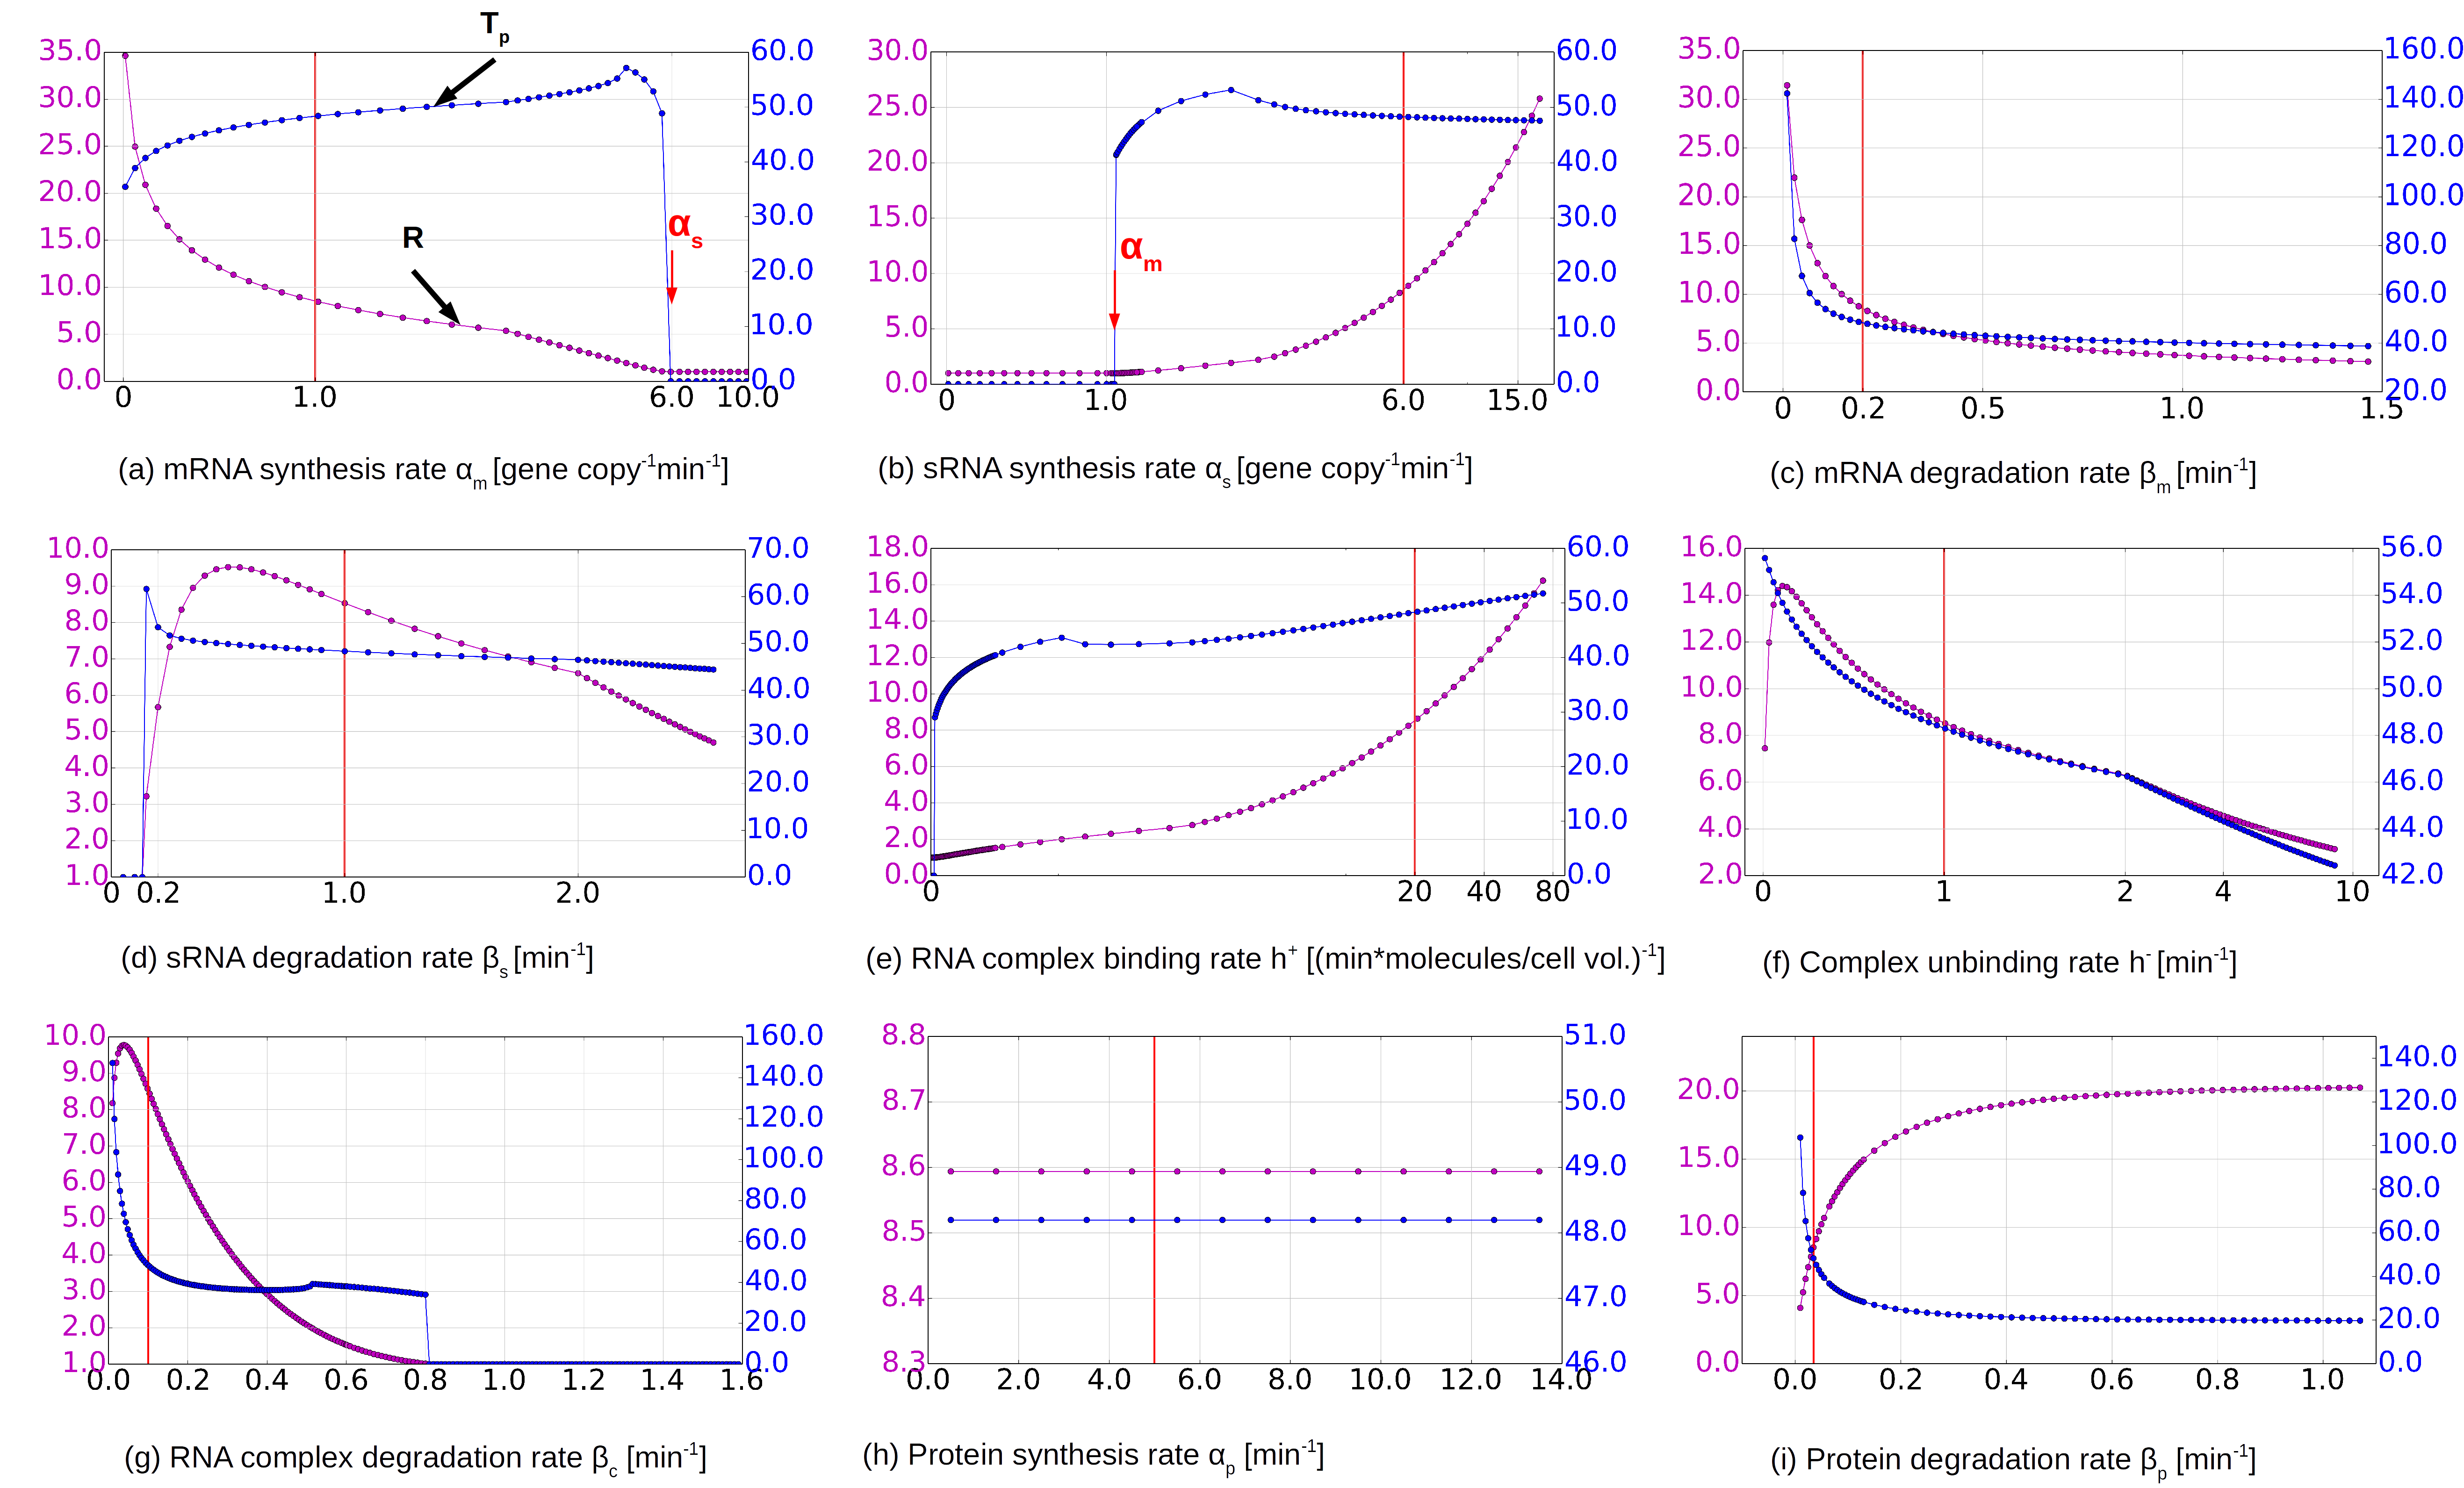This screenshot has width=2464, height=1488.
Task: Click the x-axis "0.6" tick in plot (i)
Action: (x=2111, y=1380)
